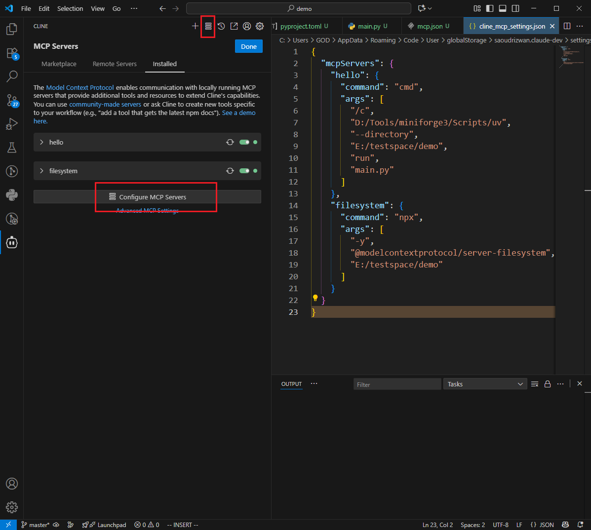
Task: Toggle the filesystem server switch
Action: point(244,171)
